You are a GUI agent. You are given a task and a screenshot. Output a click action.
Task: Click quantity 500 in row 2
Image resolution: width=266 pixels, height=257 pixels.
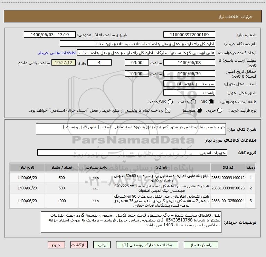tap(62, 188)
